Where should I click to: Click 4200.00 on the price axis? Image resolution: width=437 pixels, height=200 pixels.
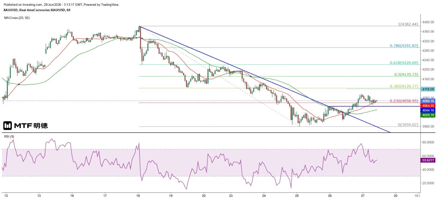(x=428, y=69)
